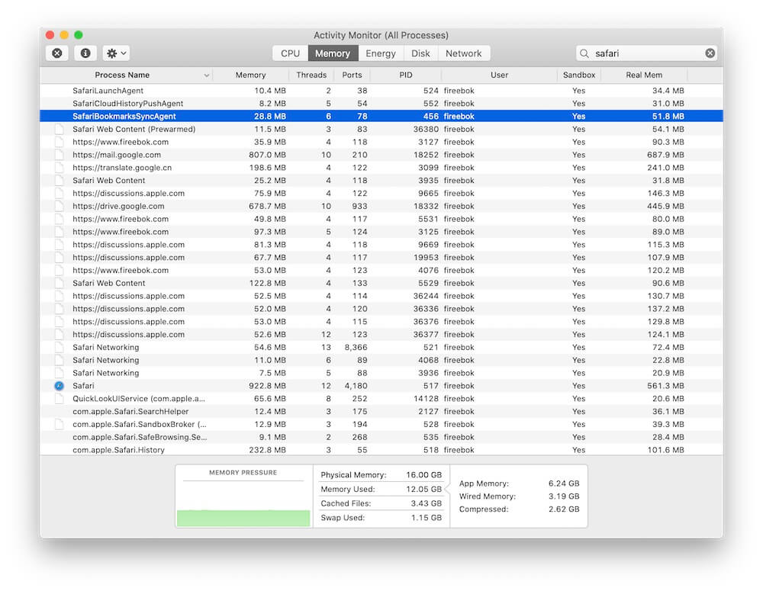The width and height of the screenshot is (763, 591).
Task: Select the https://mail.google.com process
Action: [x=381, y=155]
